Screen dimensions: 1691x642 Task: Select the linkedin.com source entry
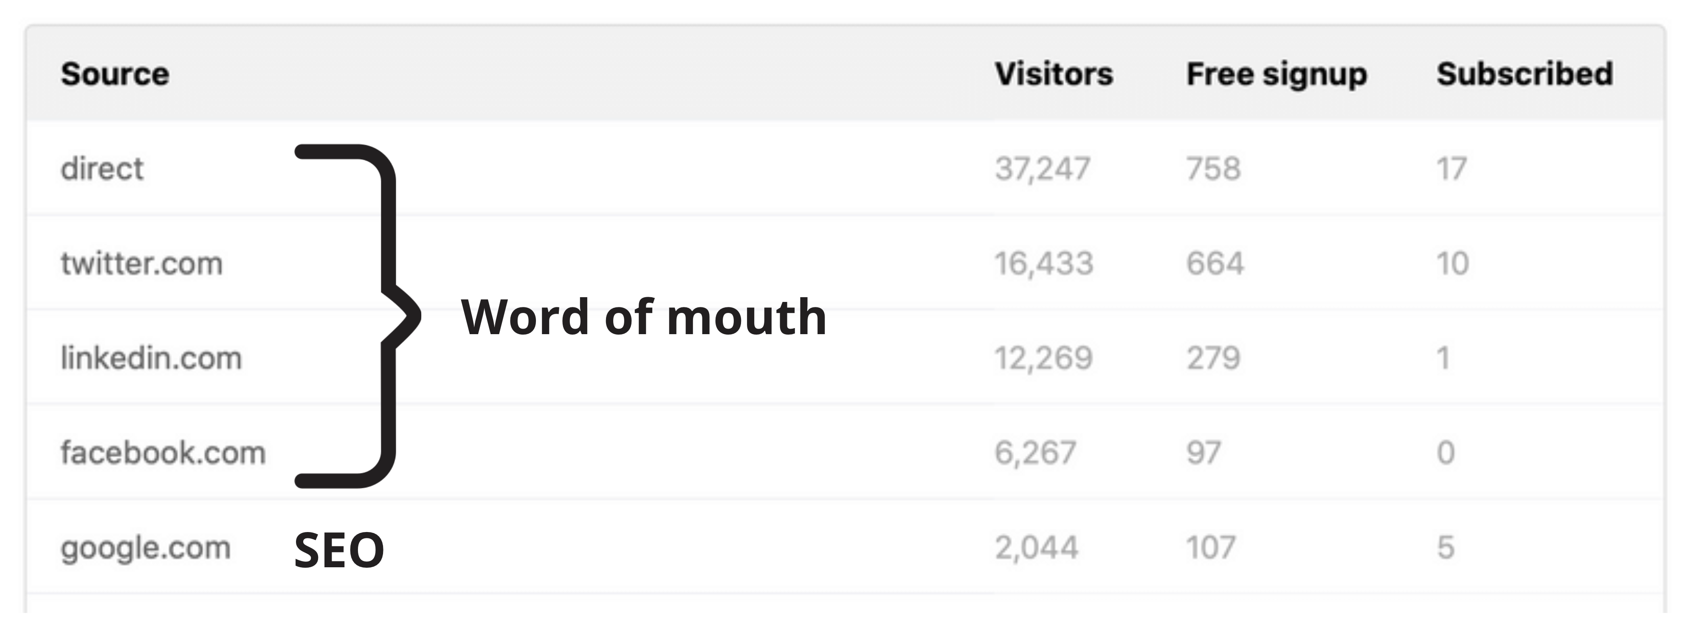pyautogui.click(x=152, y=358)
